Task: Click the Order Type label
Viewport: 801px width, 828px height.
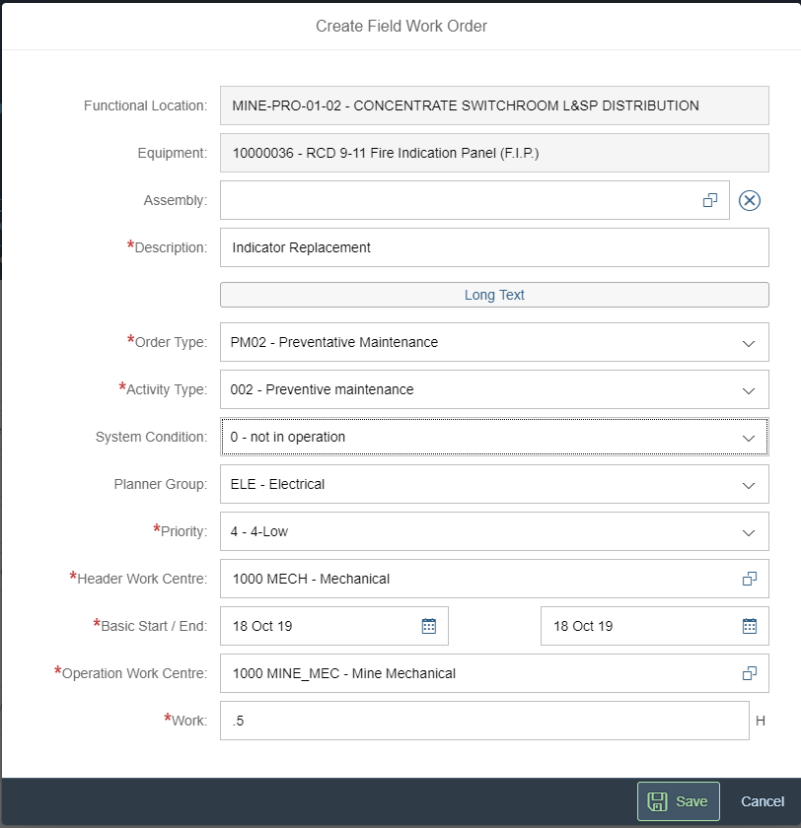Action: click(167, 342)
